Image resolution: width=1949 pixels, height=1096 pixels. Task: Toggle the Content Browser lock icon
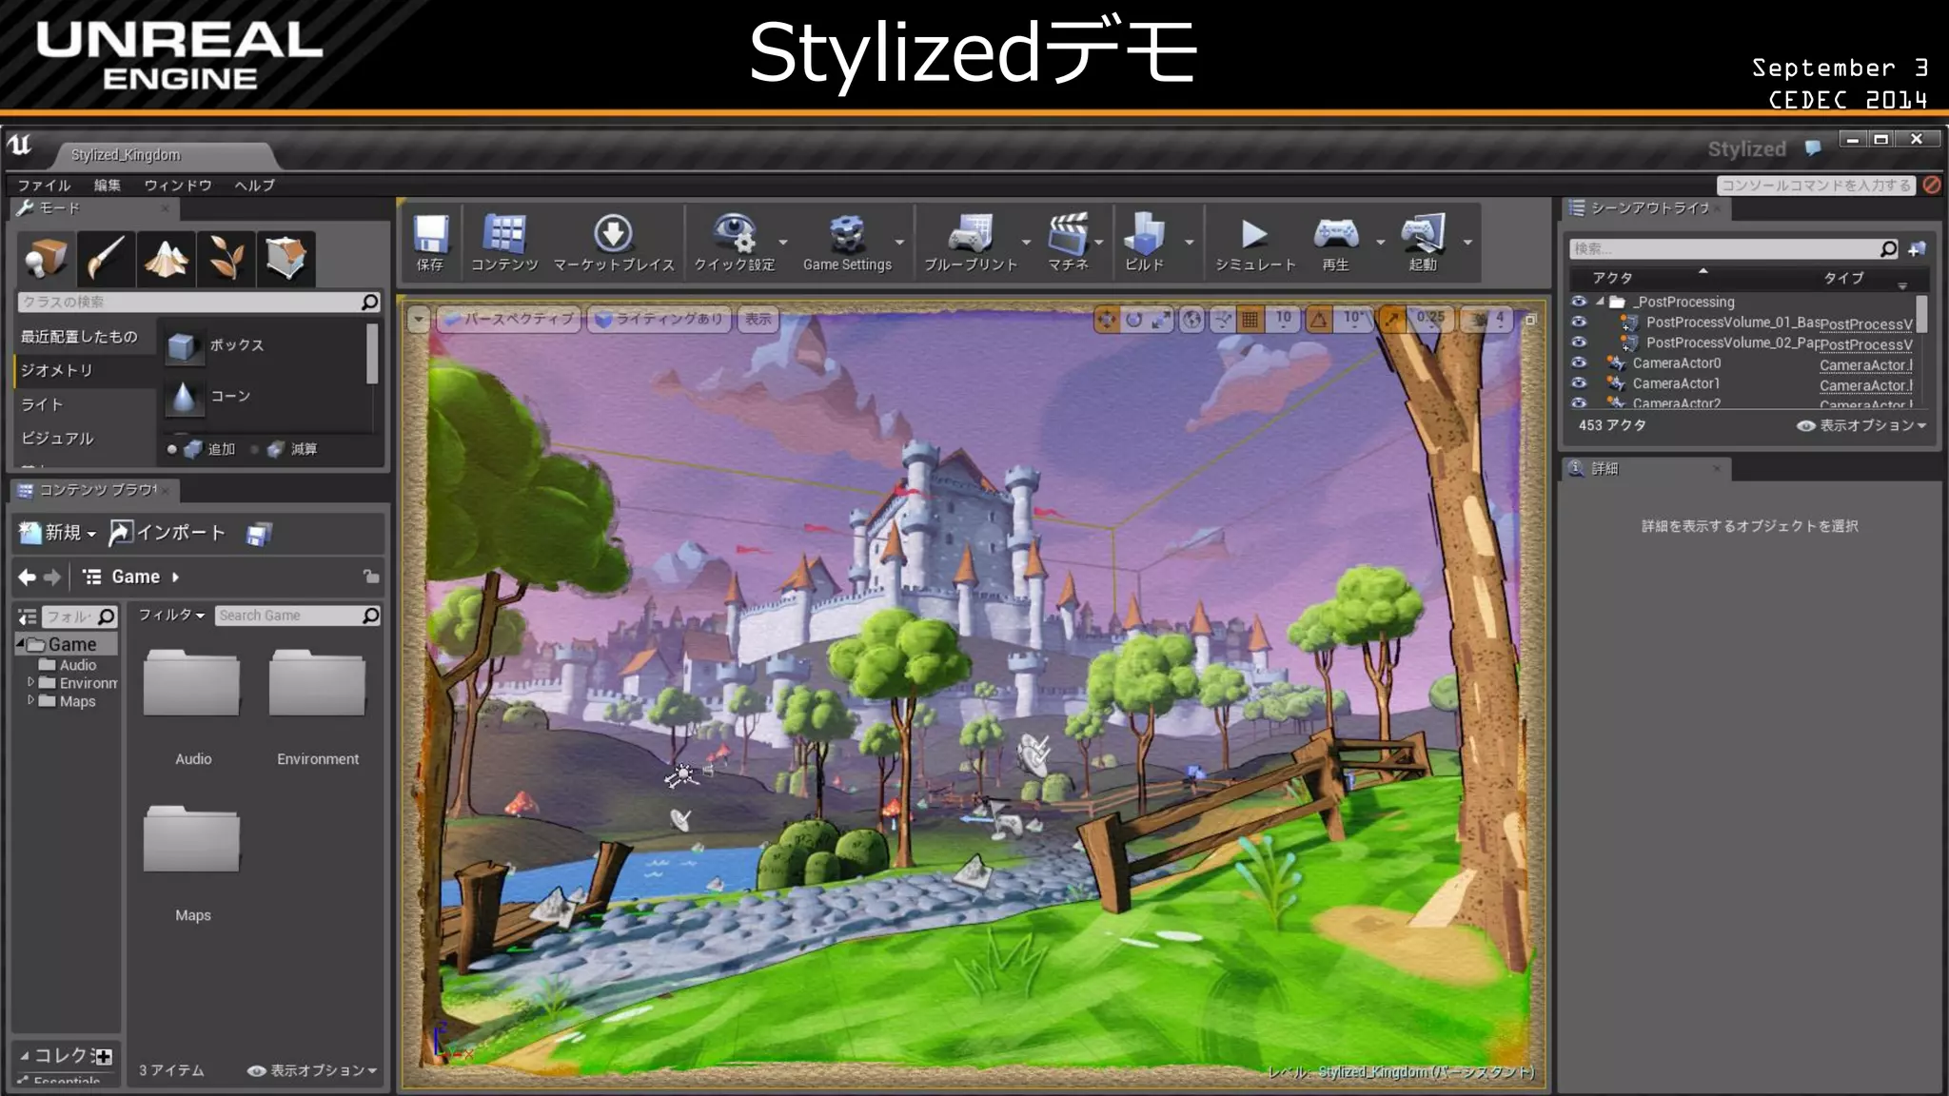[x=371, y=576]
